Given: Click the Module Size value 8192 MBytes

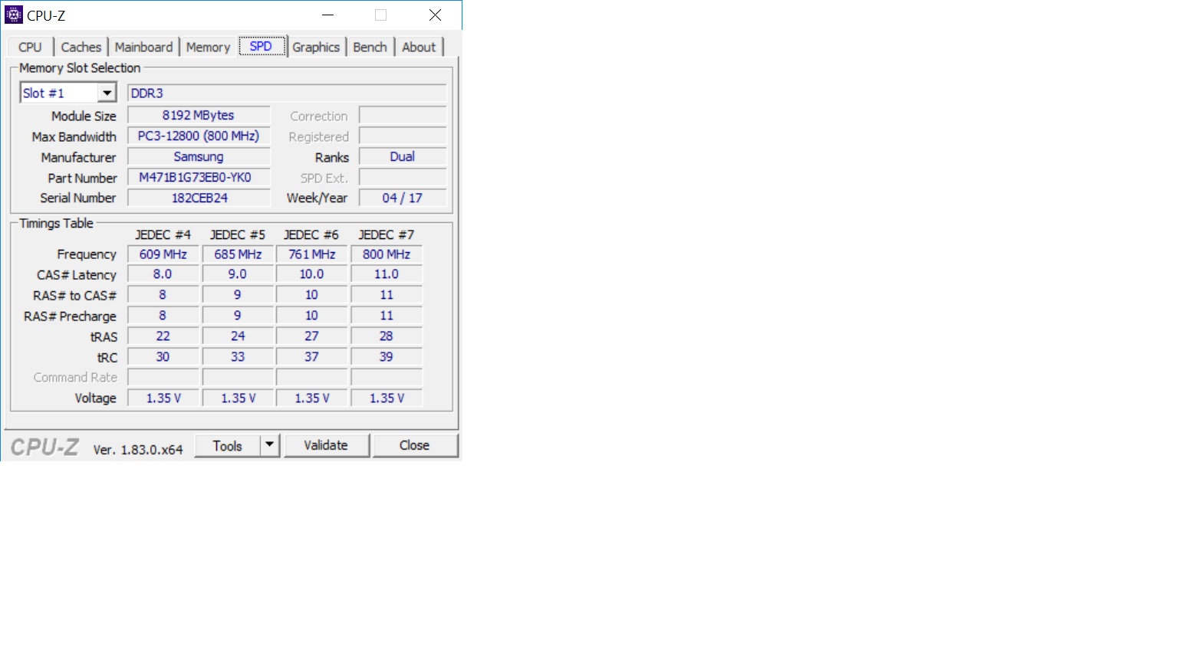Looking at the screenshot, I should (x=199, y=116).
